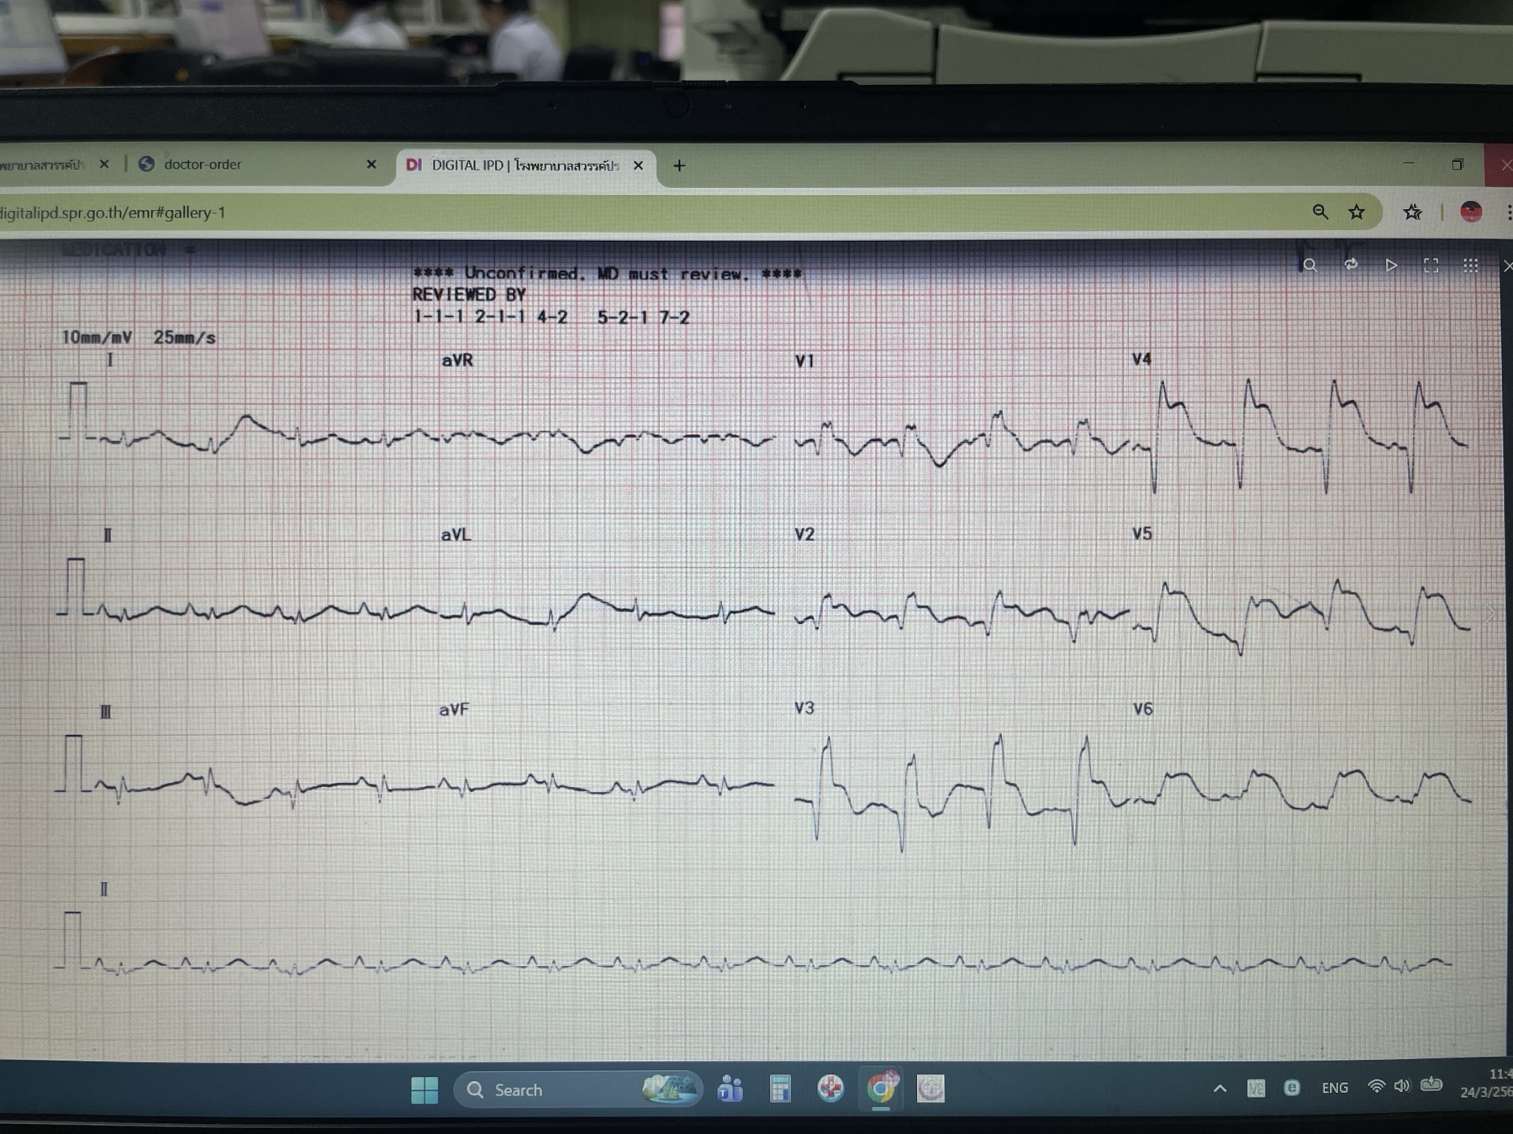Viewport: 1513px width, 1134px height.
Task: Toggle fullscreen view of the ECG image
Action: coord(1431,265)
